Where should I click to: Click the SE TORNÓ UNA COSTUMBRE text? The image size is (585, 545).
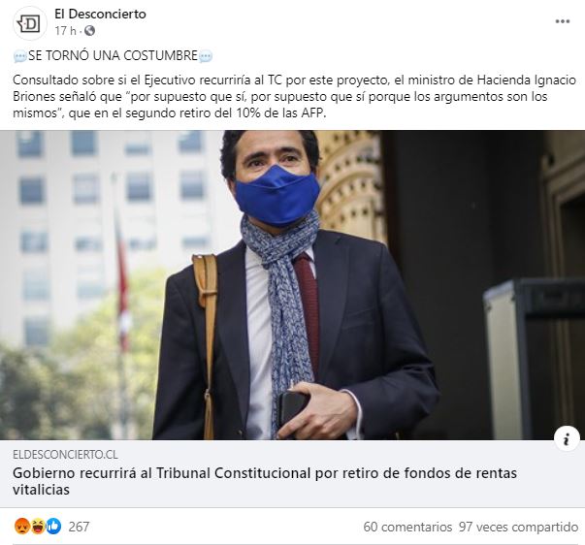coord(113,55)
